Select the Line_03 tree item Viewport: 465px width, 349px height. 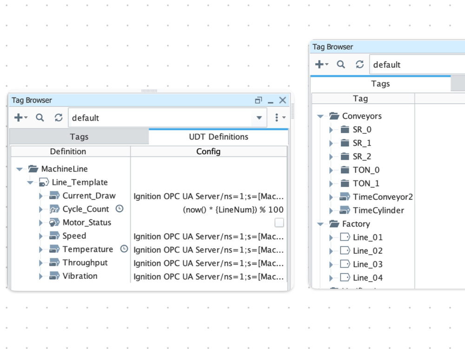click(x=367, y=264)
